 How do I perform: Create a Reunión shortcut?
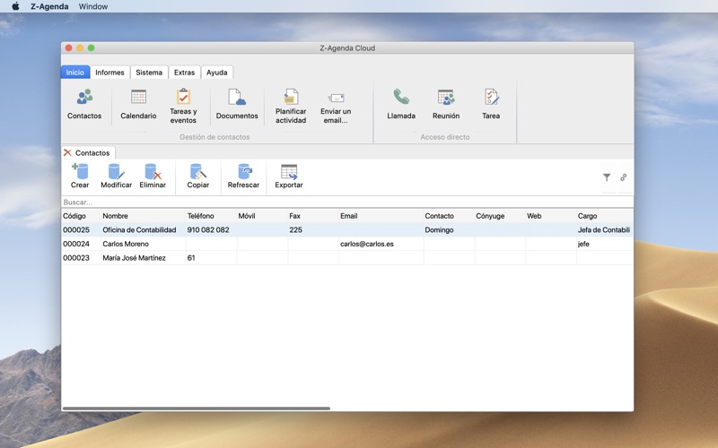[446, 104]
